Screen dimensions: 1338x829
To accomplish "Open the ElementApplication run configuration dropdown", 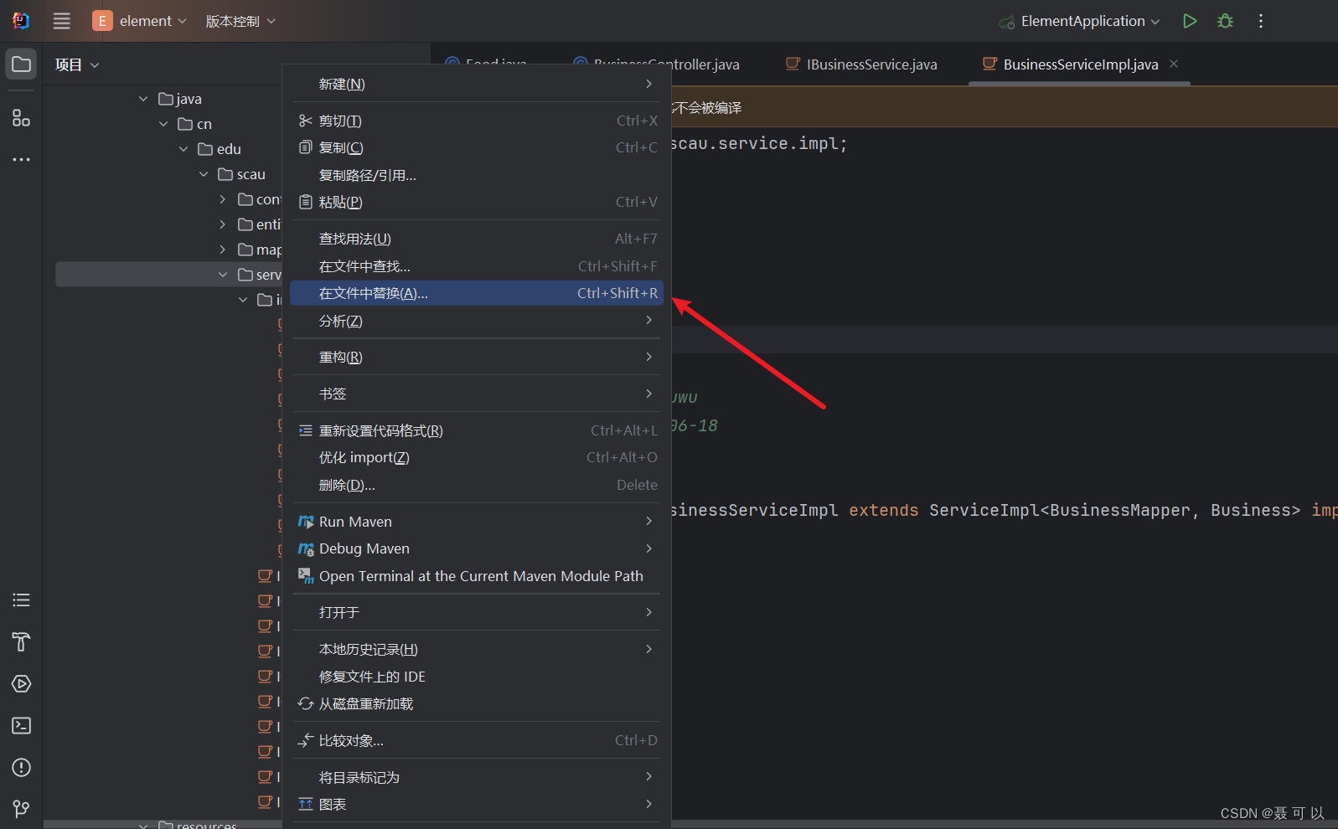I will pos(1079,21).
